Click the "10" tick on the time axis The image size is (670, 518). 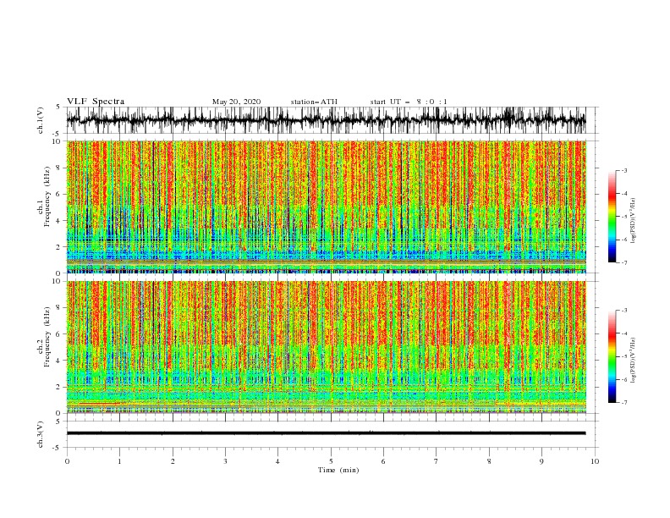pos(595,461)
